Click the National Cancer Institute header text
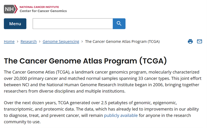207x128 pixels. pos(39,7)
